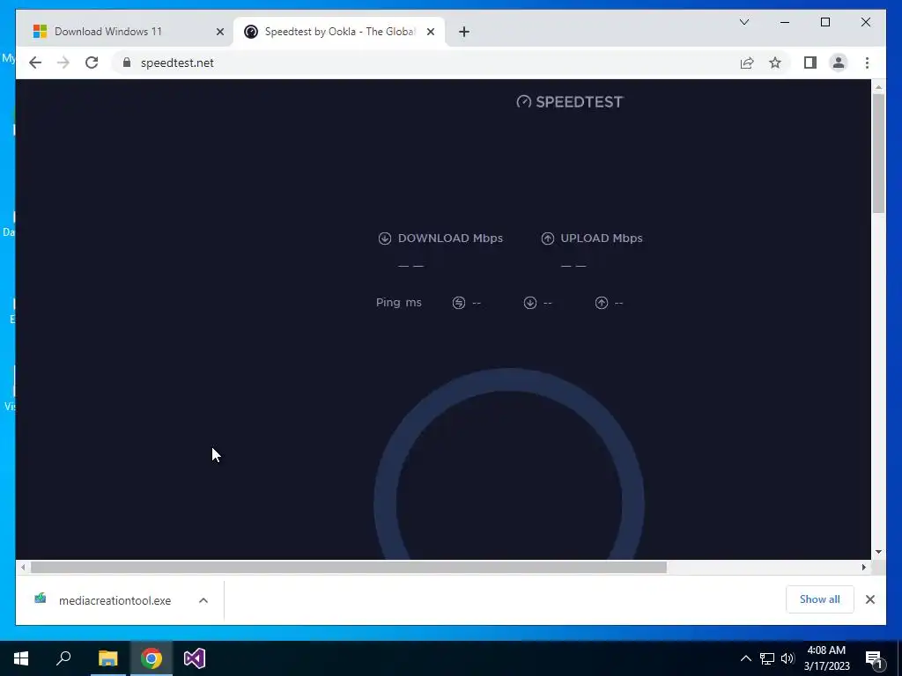Click the vertical page scrollbar thumb
Screen dimensions: 902x676
(x=878, y=153)
